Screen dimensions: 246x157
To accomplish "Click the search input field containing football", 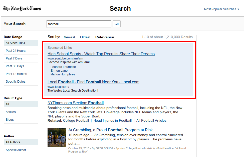I will pos(79,24).
